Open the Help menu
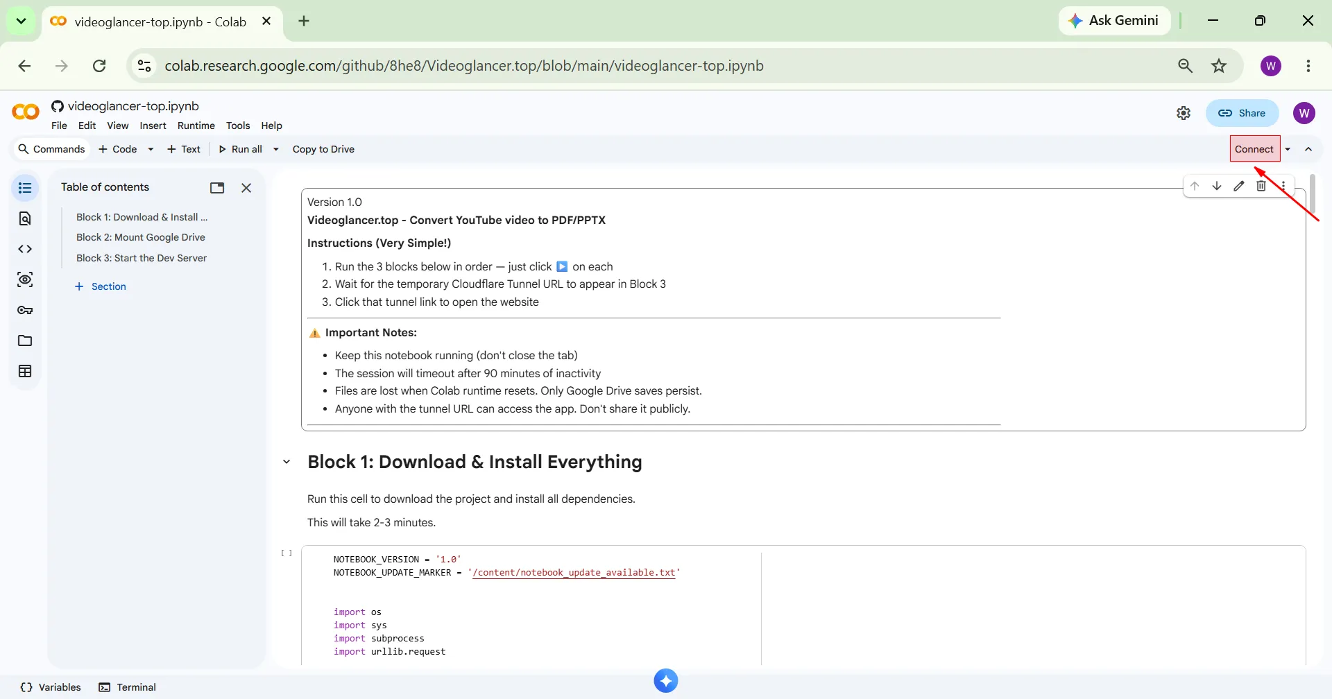1332x699 pixels. pos(271,126)
